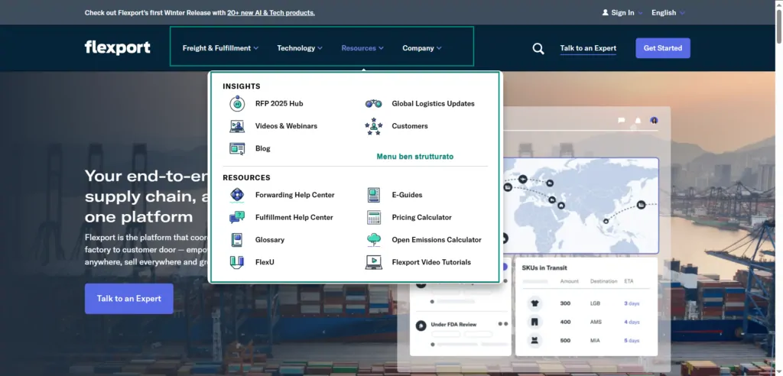Click the AMS destination cell
The height and width of the screenshot is (376, 783).
(x=595, y=322)
